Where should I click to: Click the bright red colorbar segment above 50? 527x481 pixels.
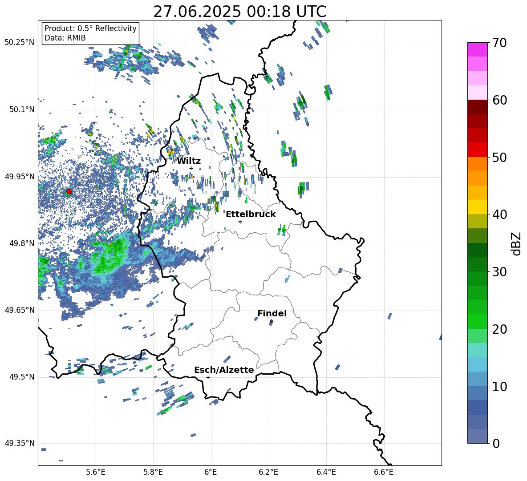(477, 150)
